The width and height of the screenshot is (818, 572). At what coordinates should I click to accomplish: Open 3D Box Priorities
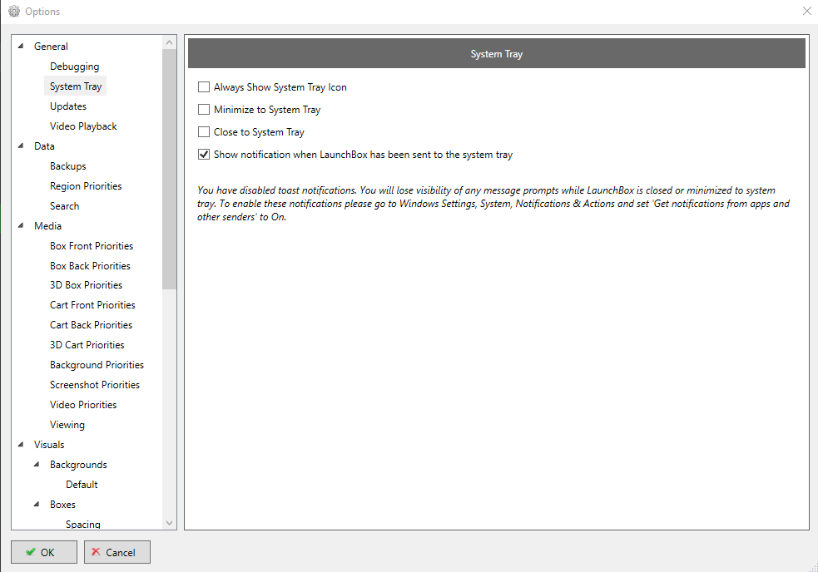[x=86, y=285]
